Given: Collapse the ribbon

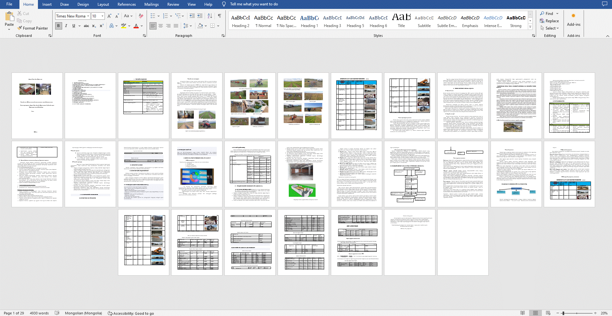Looking at the screenshot, I should [608, 36].
